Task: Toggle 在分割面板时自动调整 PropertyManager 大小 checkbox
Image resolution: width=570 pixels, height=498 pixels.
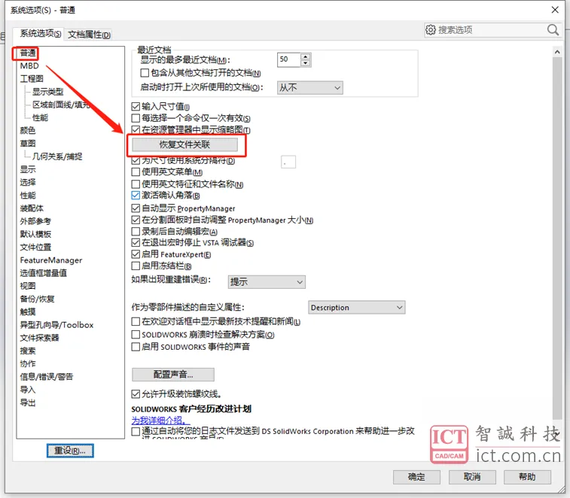Action: click(x=136, y=220)
